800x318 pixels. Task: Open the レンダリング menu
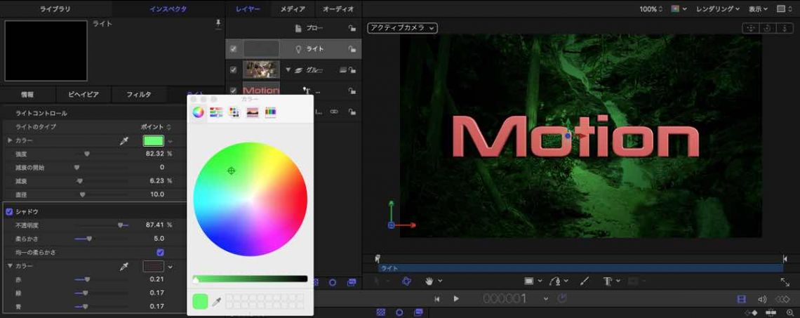point(717,9)
